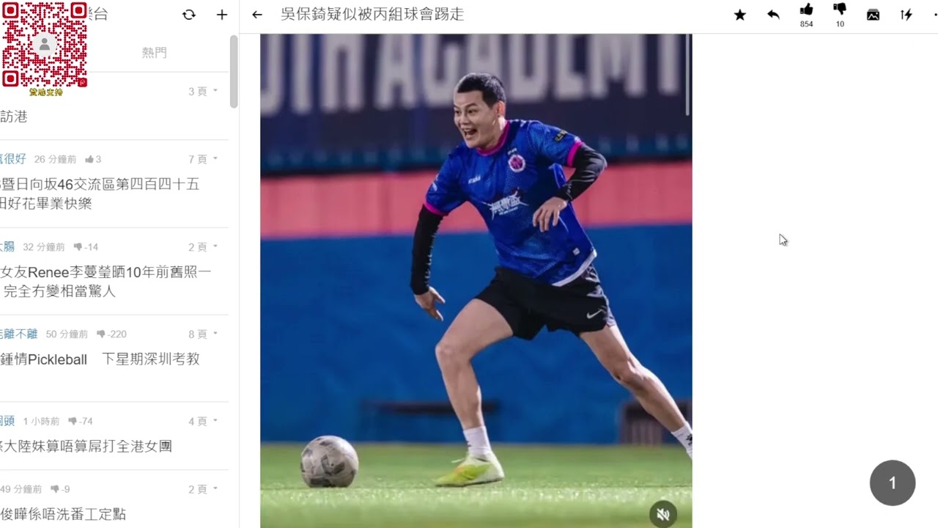
Task: Downvote the thread with thumbs down
Action: [x=840, y=10]
